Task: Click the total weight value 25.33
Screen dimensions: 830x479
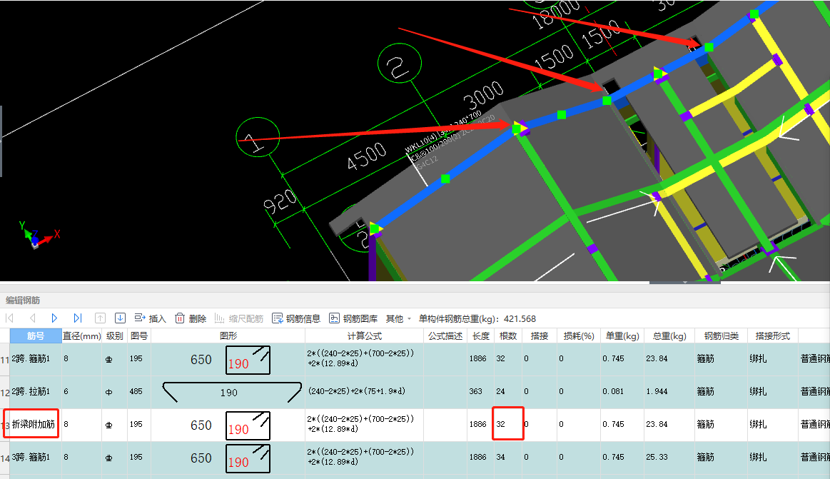Action: pos(657,458)
